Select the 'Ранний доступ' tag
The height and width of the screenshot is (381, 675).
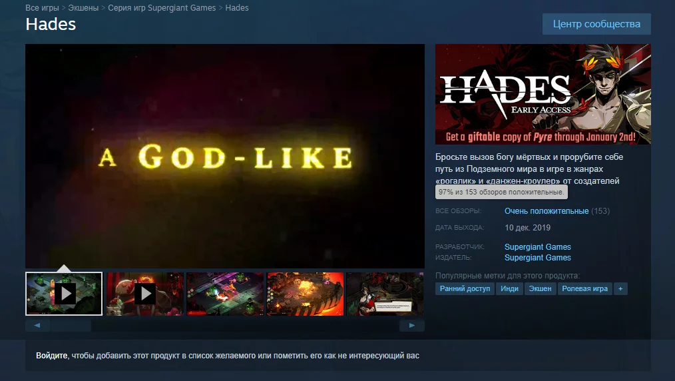coord(465,288)
